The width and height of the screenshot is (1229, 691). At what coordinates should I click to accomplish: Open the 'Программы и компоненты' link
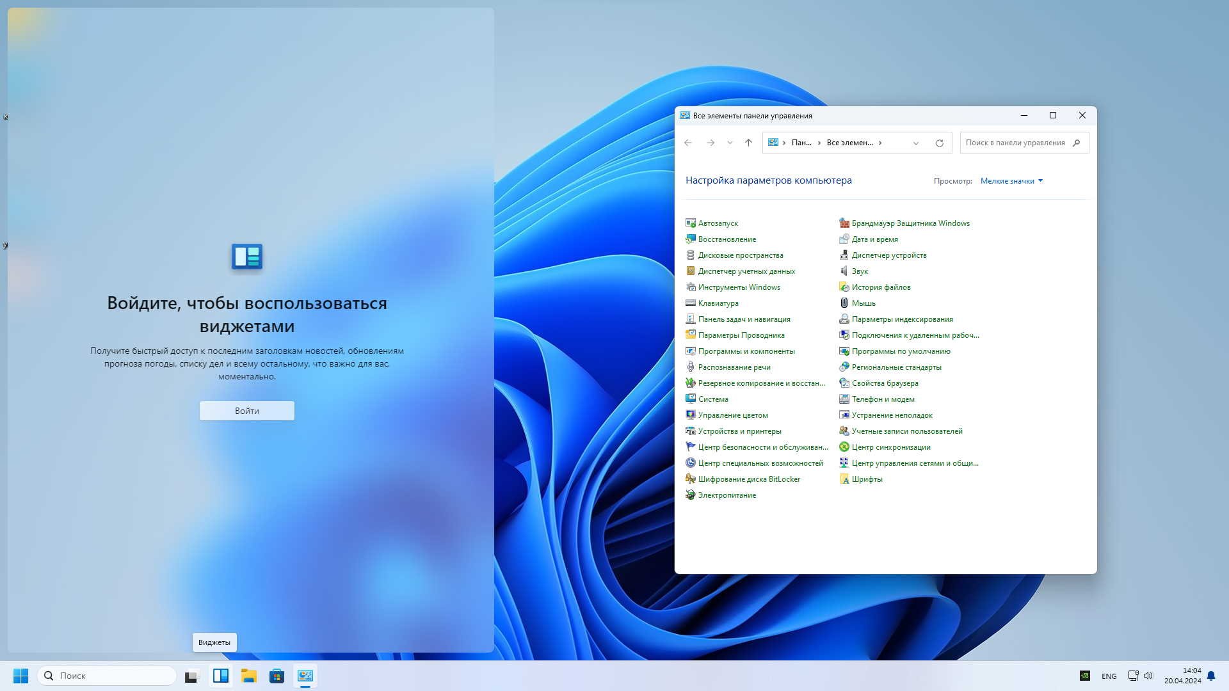(746, 351)
